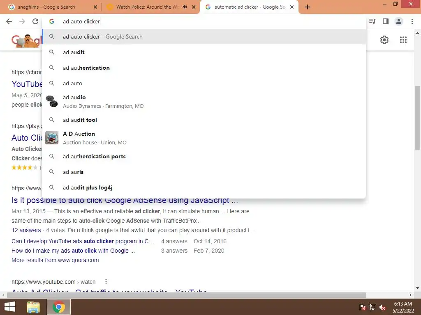Mute the Watch Police tab audio icon
The image size is (421, 315).
(x=185, y=7)
